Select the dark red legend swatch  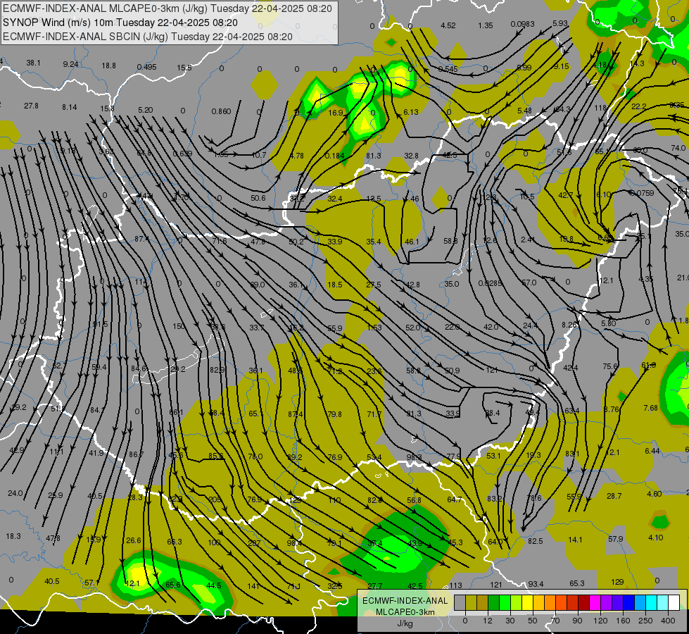coord(583,602)
